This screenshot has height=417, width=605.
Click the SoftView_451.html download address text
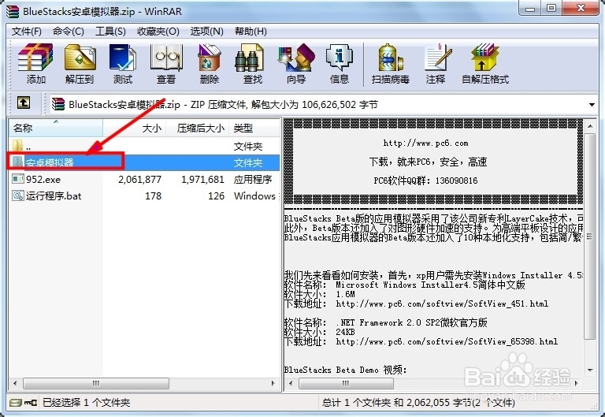point(442,303)
